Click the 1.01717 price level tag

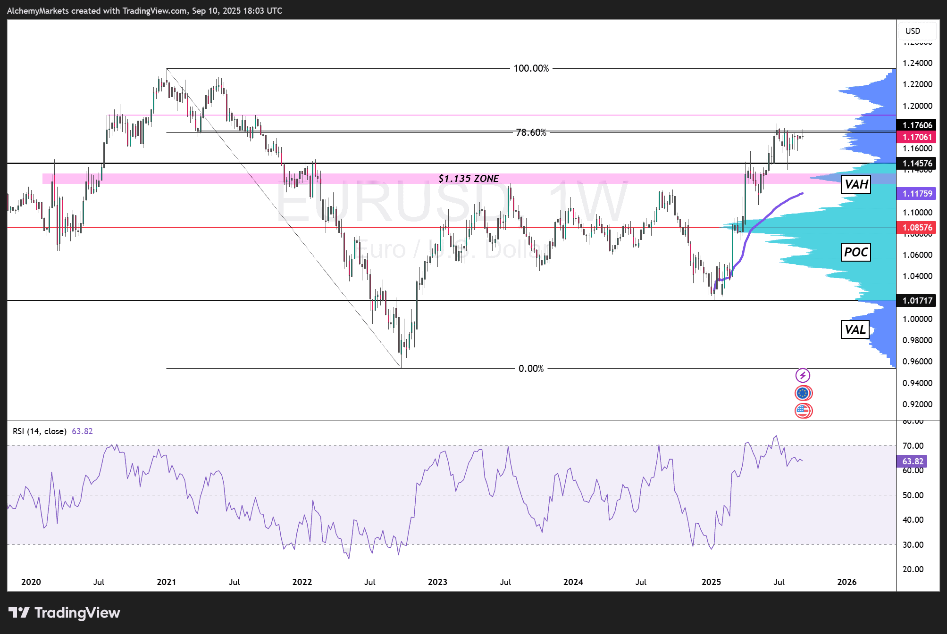[x=917, y=301]
